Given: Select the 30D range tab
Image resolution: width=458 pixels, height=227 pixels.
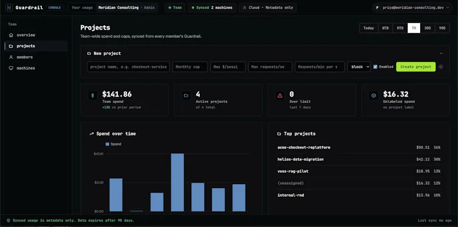Looking at the screenshot, I should click(428, 28).
